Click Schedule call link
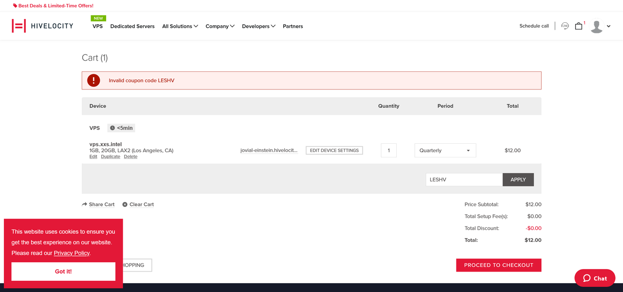The image size is (623, 292). pos(534,26)
